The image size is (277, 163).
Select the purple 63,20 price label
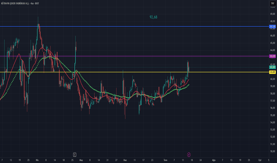tap(273, 56)
